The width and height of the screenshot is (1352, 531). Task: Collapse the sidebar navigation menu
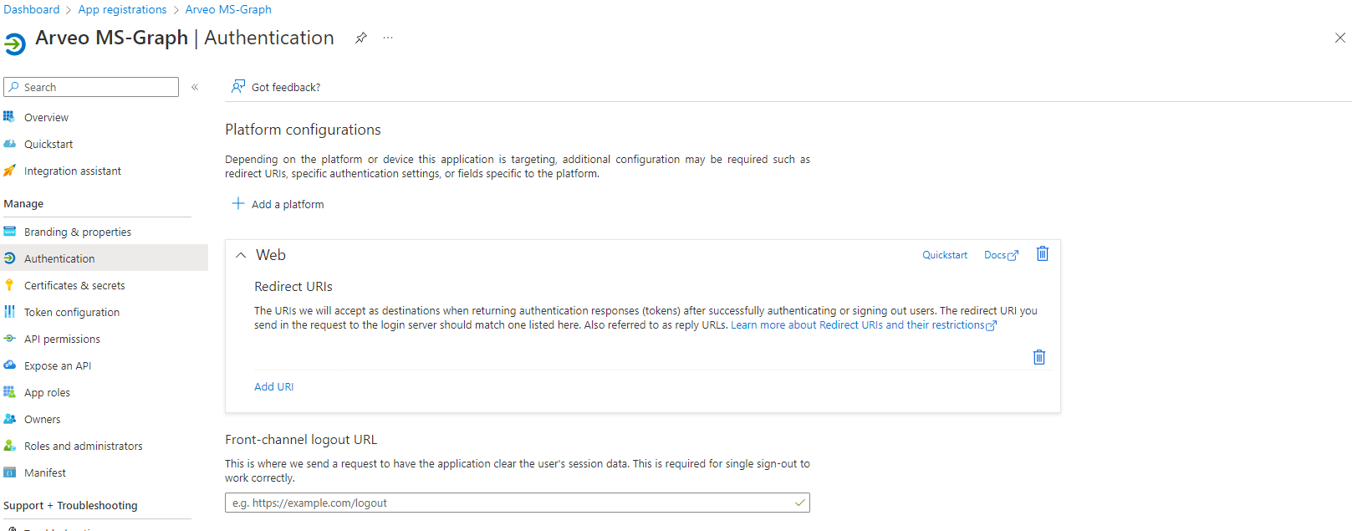pyautogui.click(x=195, y=87)
